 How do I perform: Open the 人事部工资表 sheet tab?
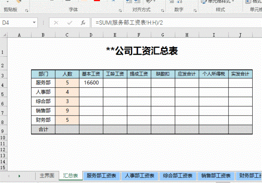(140, 176)
